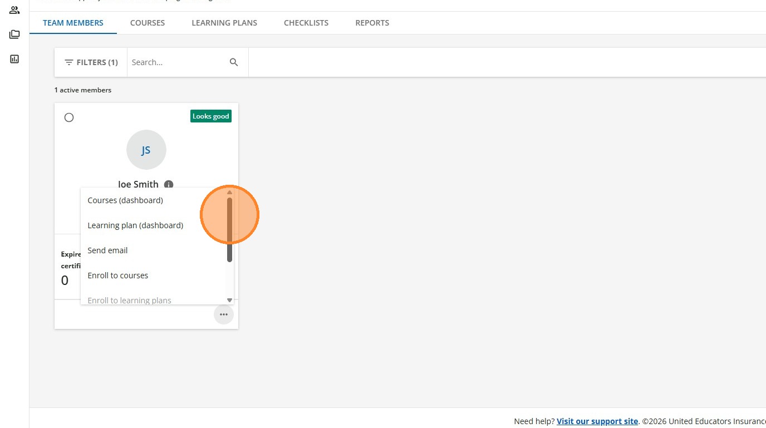Image resolution: width=766 pixels, height=428 pixels.
Task: Switch to the Courses tab
Action: coord(148,23)
